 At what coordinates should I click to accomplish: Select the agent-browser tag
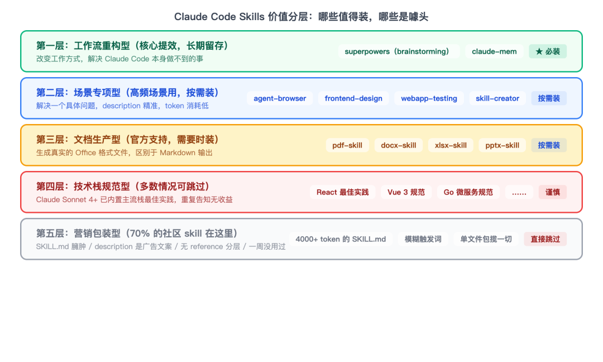click(x=280, y=98)
